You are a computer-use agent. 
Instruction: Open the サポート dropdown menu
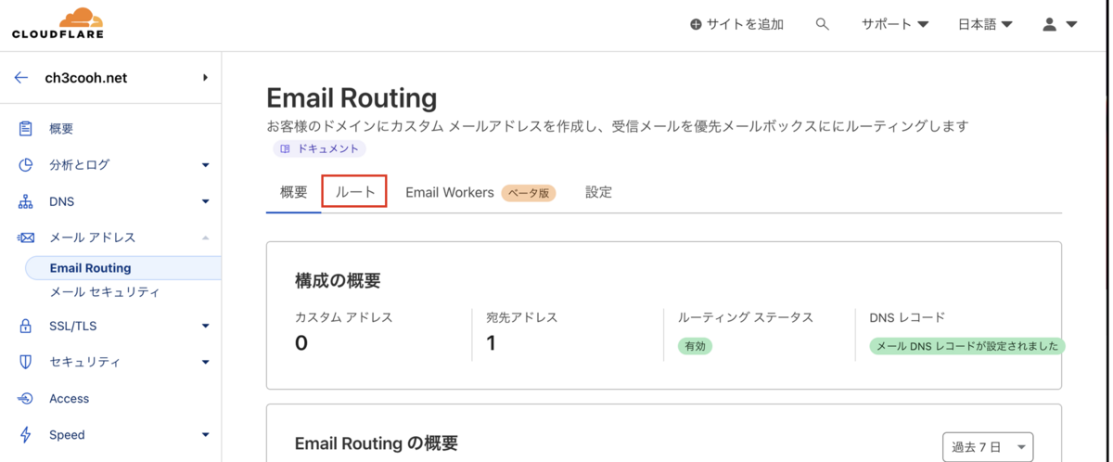point(895,25)
